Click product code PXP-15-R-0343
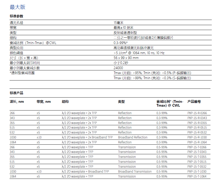 [x=197, y=118]
